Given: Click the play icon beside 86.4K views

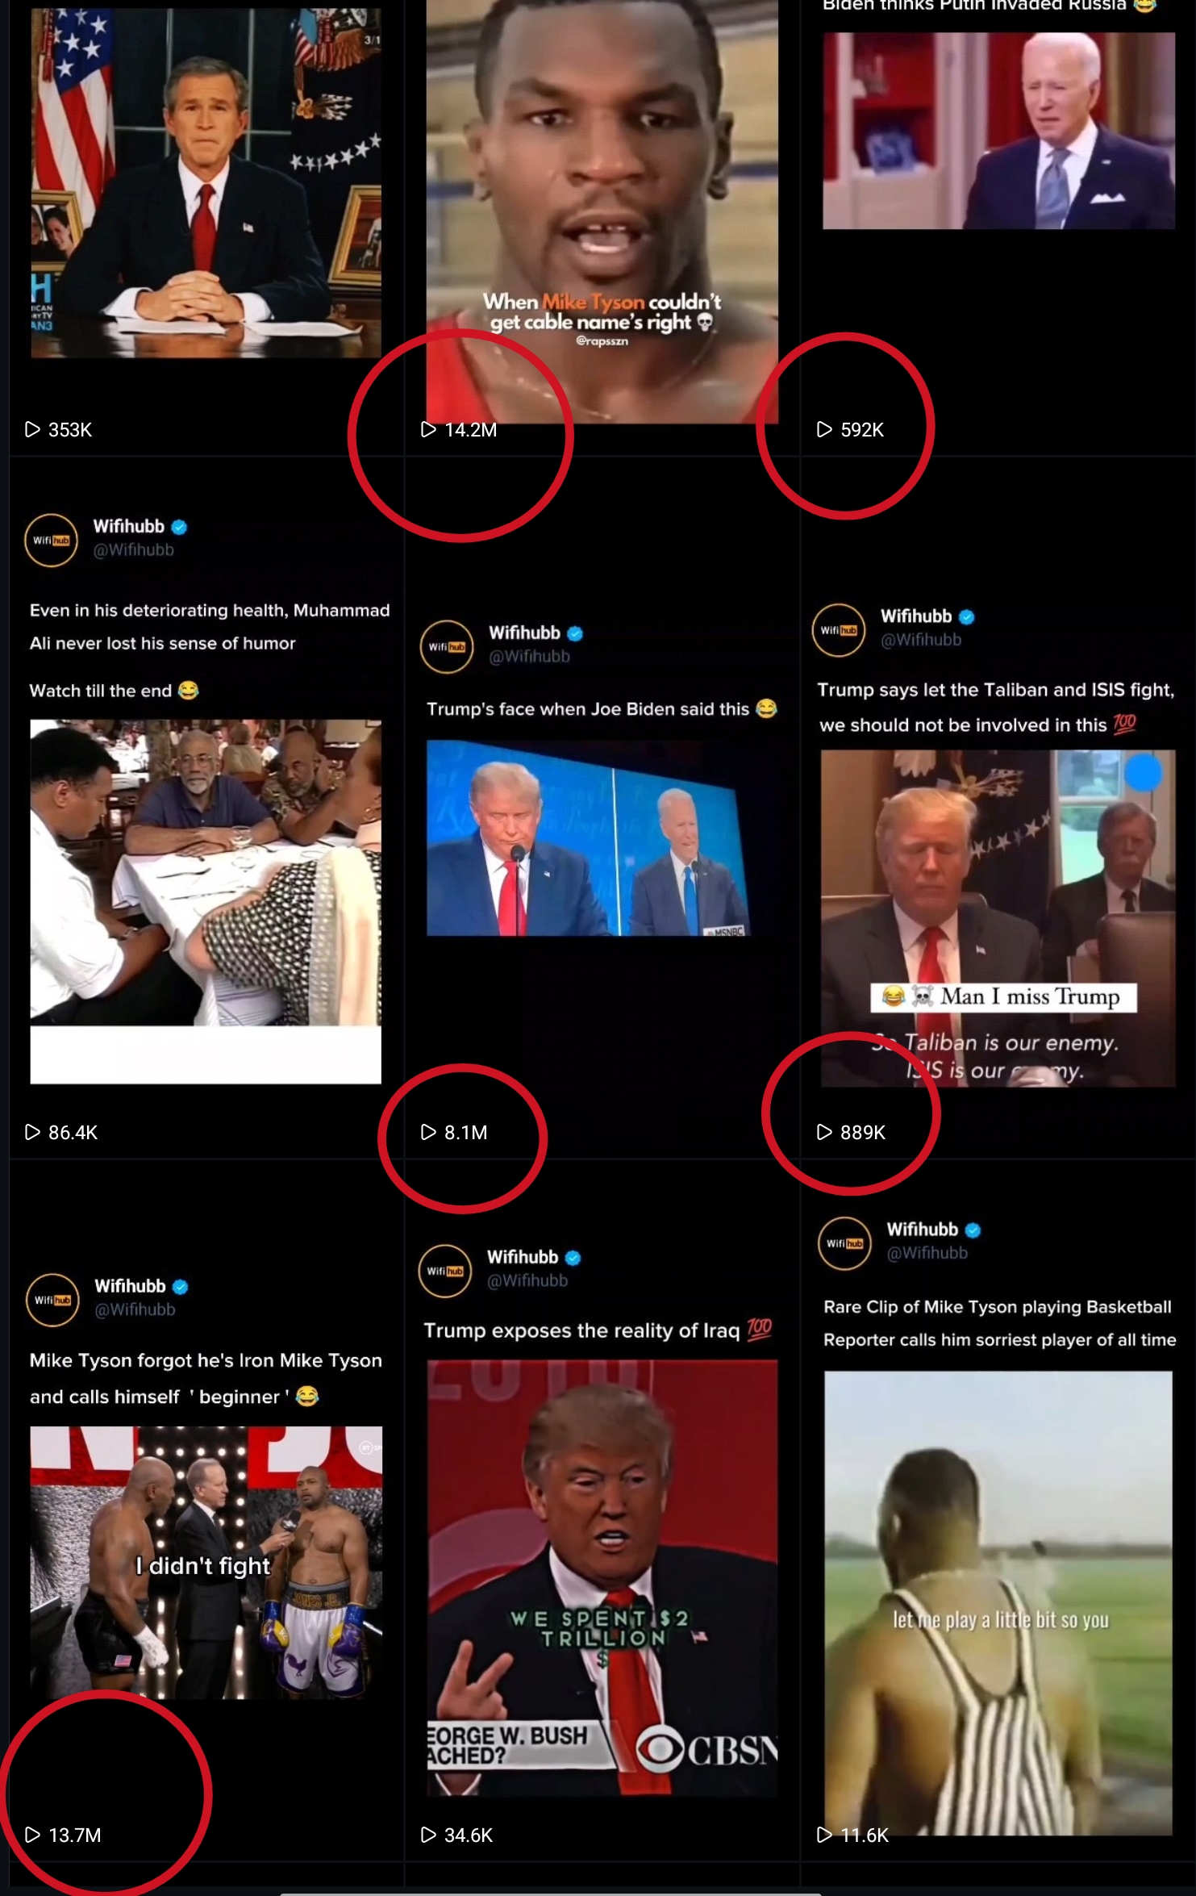Looking at the screenshot, I should click(x=32, y=1132).
